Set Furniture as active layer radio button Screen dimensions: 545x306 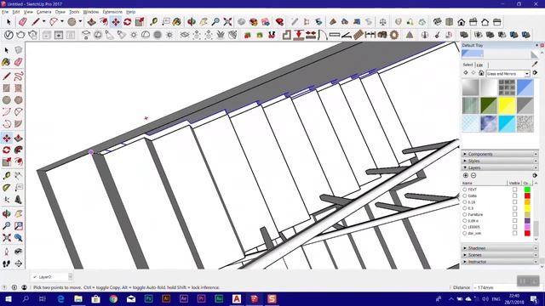[465, 215]
